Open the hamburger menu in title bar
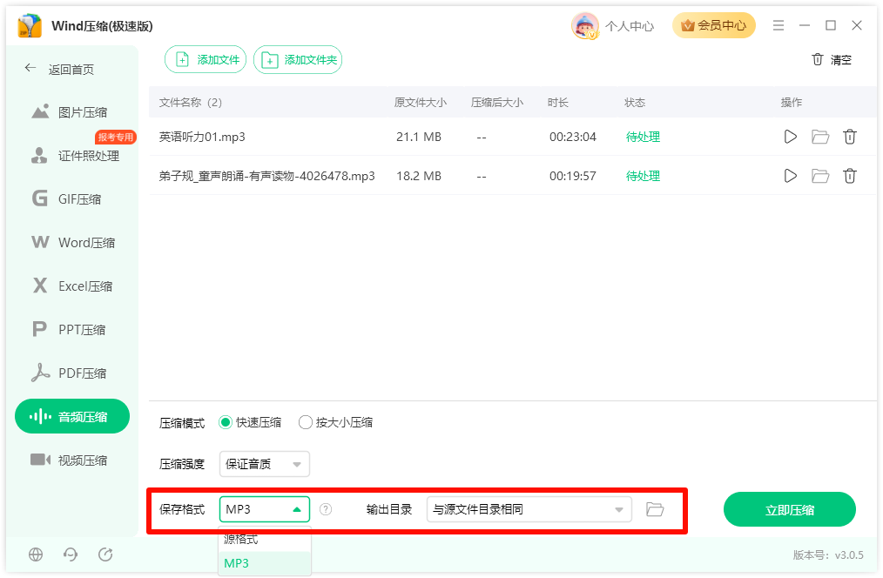Image resolution: width=883 pixels, height=578 pixels. click(x=779, y=25)
